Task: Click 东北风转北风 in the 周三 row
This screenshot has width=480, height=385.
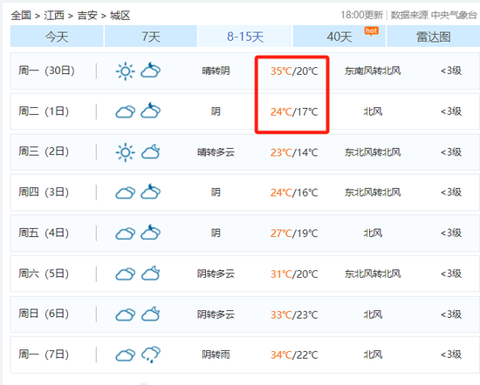Action: [x=373, y=152]
